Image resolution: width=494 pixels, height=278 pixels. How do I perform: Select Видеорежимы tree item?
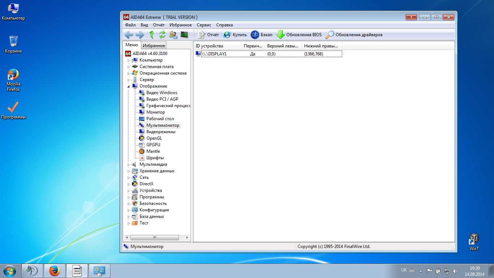[161, 132]
